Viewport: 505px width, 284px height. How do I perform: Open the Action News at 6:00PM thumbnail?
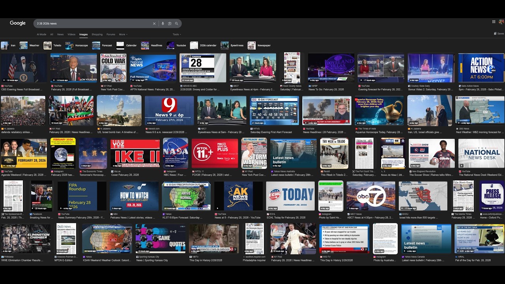481,68
